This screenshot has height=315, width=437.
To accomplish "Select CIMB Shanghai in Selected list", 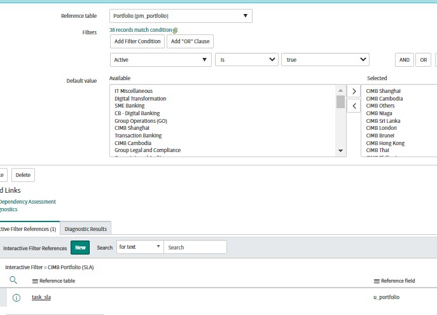I will pyautogui.click(x=383, y=91).
